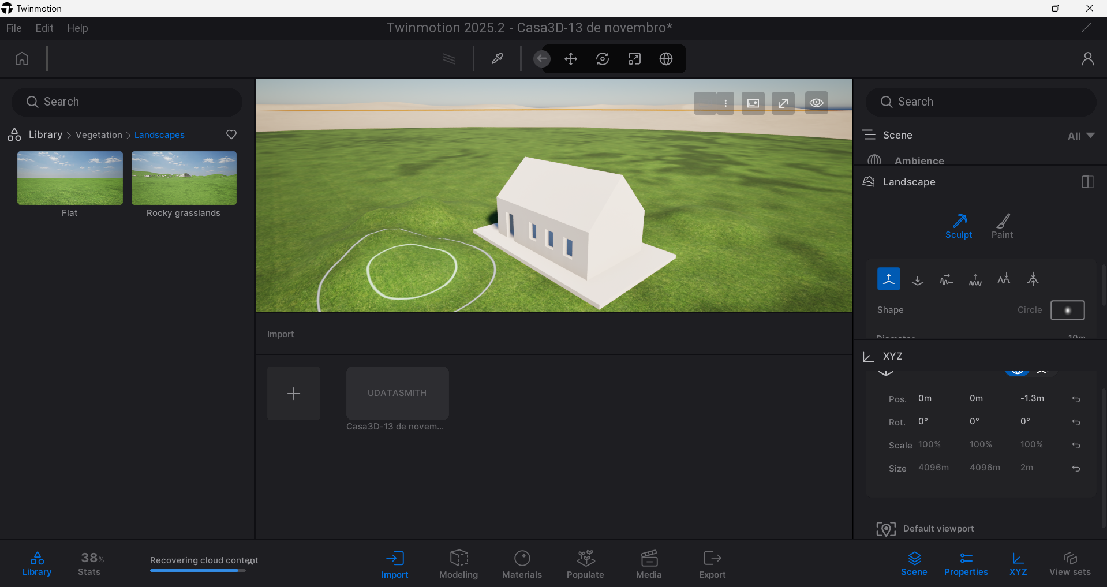Select the Translate move tool
The height and width of the screenshot is (587, 1107).
pyautogui.click(x=571, y=59)
